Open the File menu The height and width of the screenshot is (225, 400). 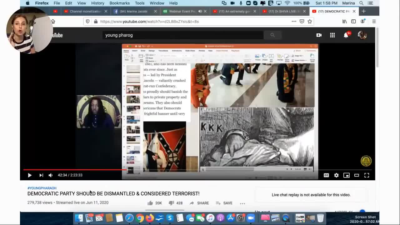57,3
